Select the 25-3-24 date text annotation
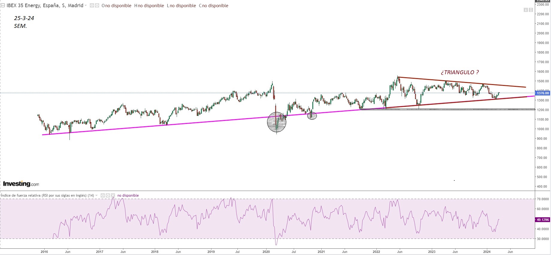The width and height of the screenshot is (551, 255). coord(24,18)
